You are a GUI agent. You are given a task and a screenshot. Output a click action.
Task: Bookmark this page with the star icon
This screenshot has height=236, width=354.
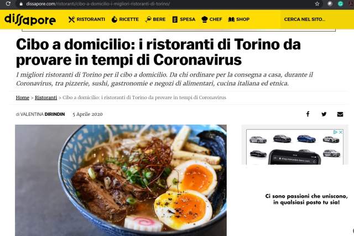coord(317,4)
